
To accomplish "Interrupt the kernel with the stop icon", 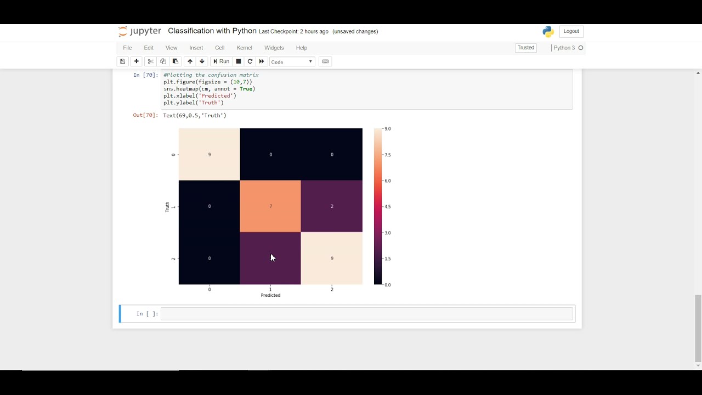I will pyautogui.click(x=238, y=61).
